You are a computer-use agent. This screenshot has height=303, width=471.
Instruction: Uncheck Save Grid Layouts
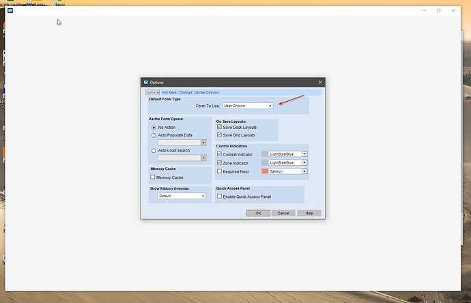tap(219, 134)
